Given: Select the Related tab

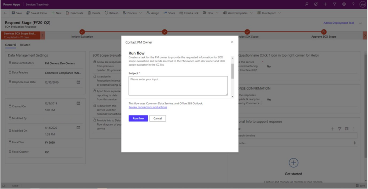Looking at the screenshot, I should coord(25,45).
